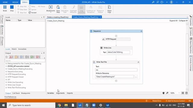Open the Properties side panel
193x108 pixels.
coord(191,21)
